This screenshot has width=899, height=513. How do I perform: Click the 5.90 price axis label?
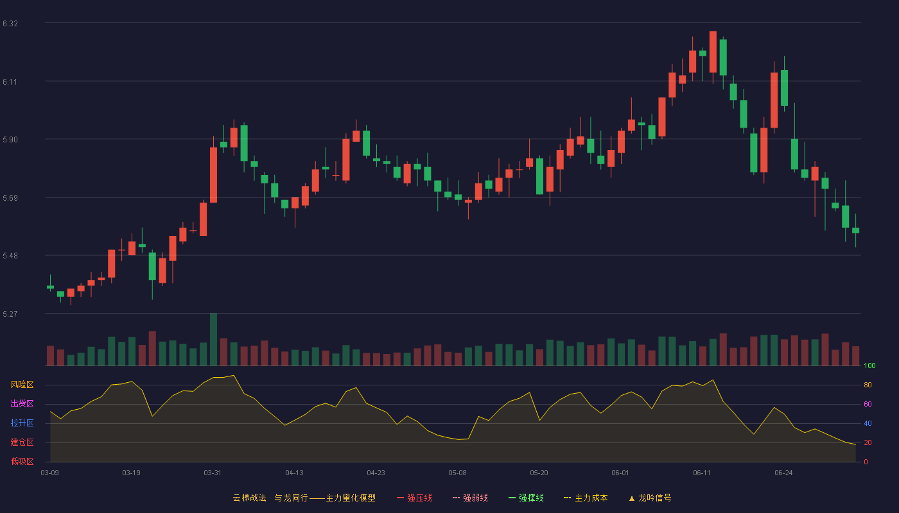tap(10, 140)
